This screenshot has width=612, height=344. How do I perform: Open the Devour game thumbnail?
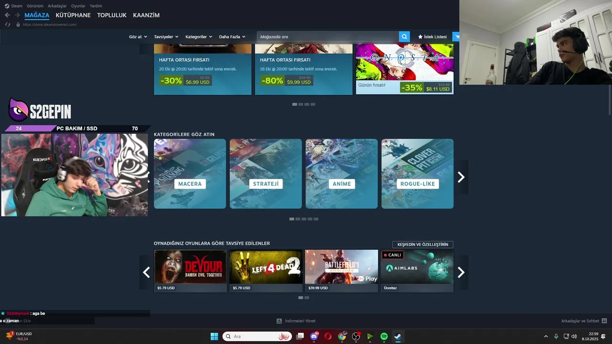click(x=190, y=267)
